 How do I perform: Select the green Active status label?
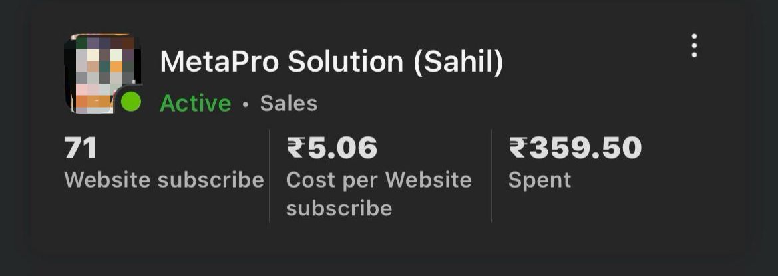[196, 104]
